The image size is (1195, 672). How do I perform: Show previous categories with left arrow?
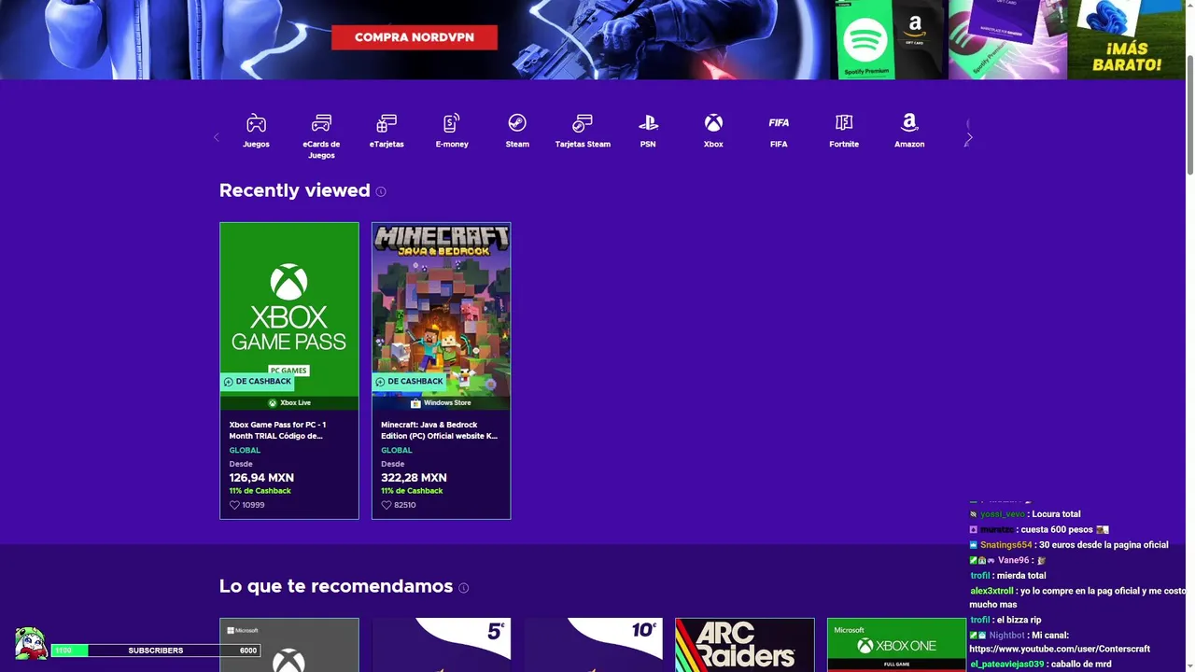[217, 137]
